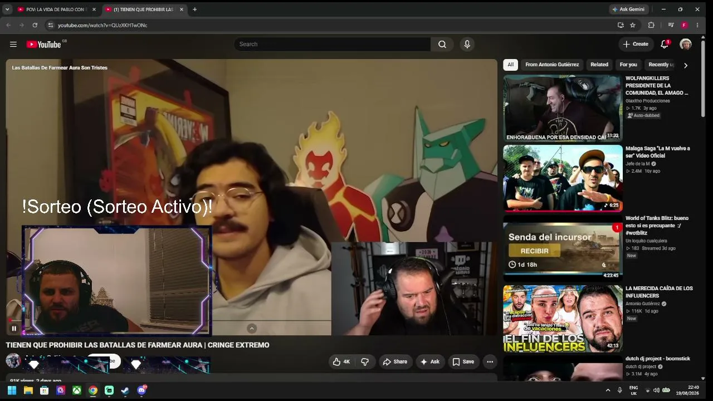The width and height of the screenshot is (713, 401).
Task: Expand controls with the chevron-up on video
Action: (252, 329)
